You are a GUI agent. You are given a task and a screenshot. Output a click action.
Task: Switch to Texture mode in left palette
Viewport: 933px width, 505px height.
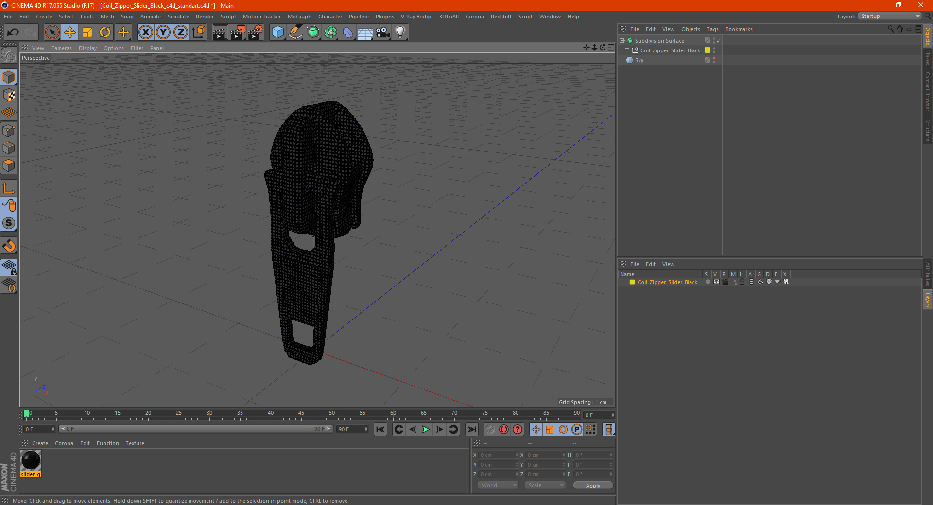coord(9,95)
